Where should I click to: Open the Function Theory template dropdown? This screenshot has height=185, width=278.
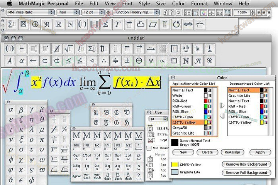pos(136,12)
